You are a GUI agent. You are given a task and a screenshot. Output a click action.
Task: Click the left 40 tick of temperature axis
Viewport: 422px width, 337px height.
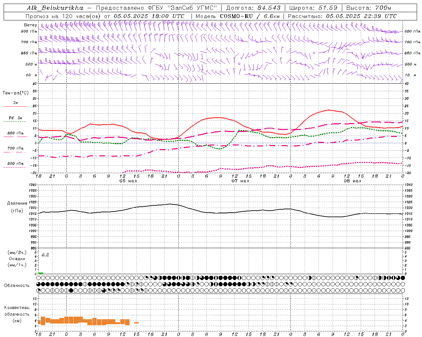35,84
